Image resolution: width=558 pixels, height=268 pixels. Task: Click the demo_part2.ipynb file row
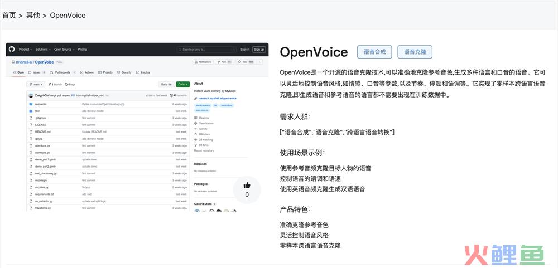tap(108, 167)
